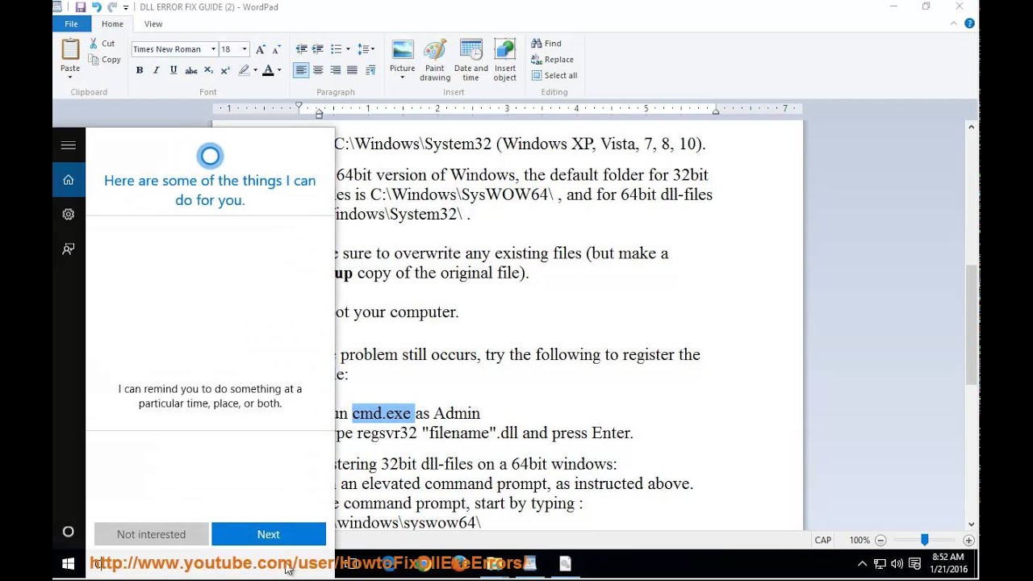Image resolution: width=1033 pixels, height=581 pixels.
Task: Insert a Picture into the document
Action: [x=402, y=60]
